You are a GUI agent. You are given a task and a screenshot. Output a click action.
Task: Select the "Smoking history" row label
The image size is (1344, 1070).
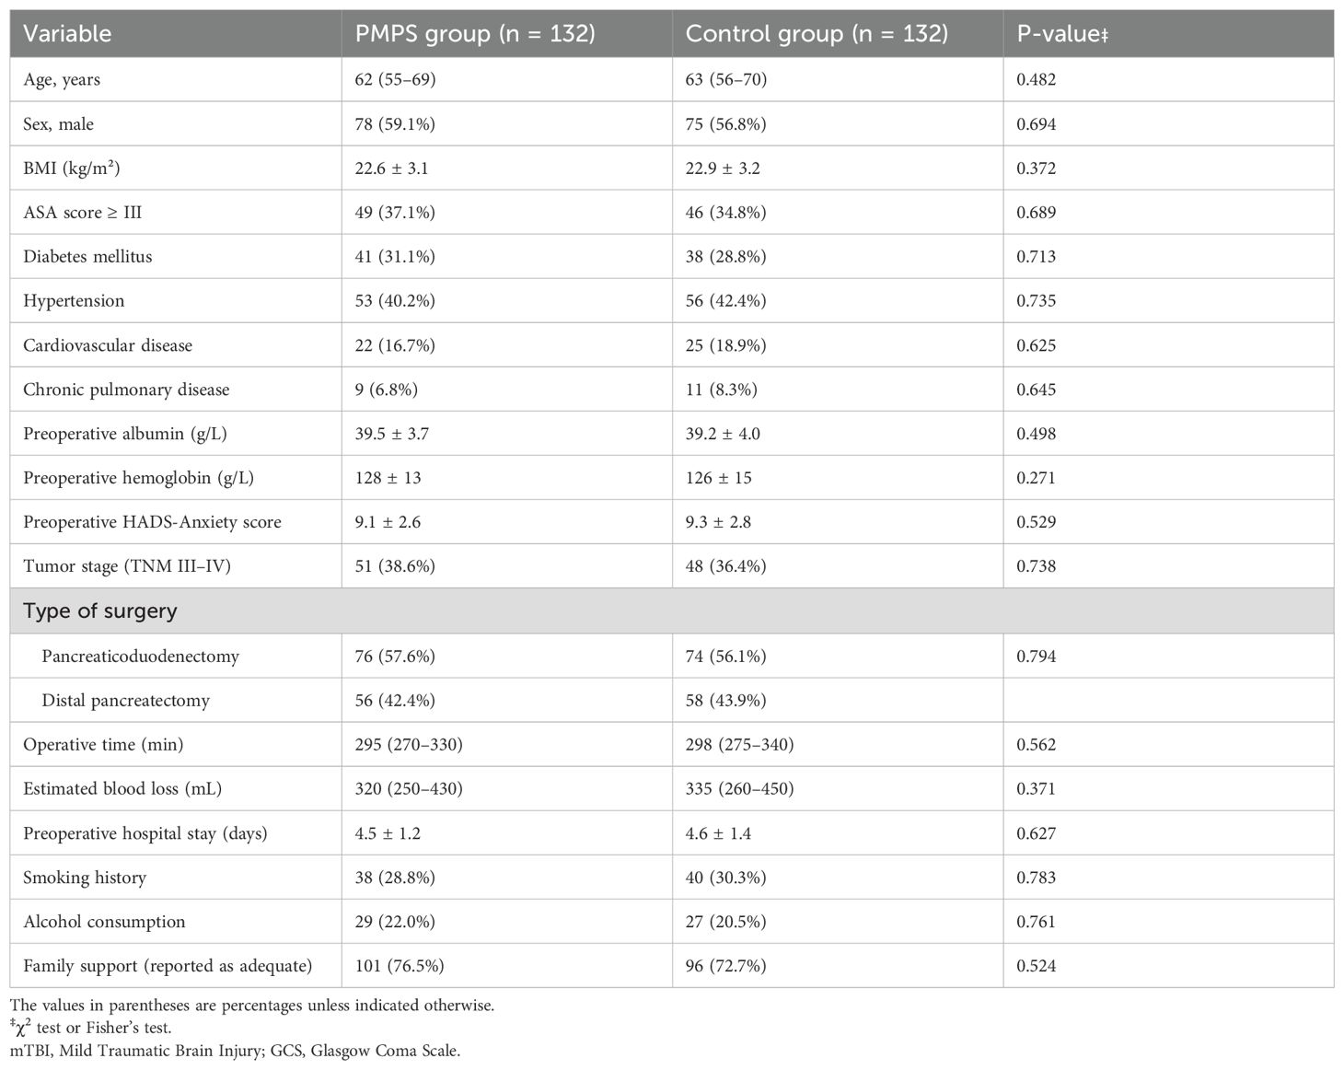pyautogui.click(x=85, y=878)
